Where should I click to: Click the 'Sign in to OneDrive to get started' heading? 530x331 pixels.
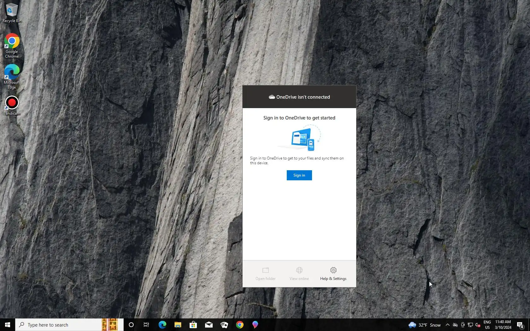[299, 118]
